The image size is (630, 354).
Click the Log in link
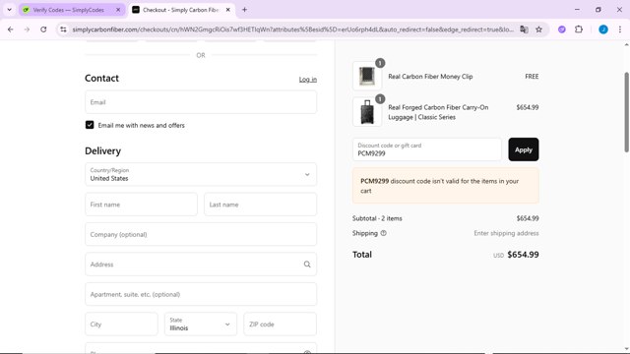[308, 80]
